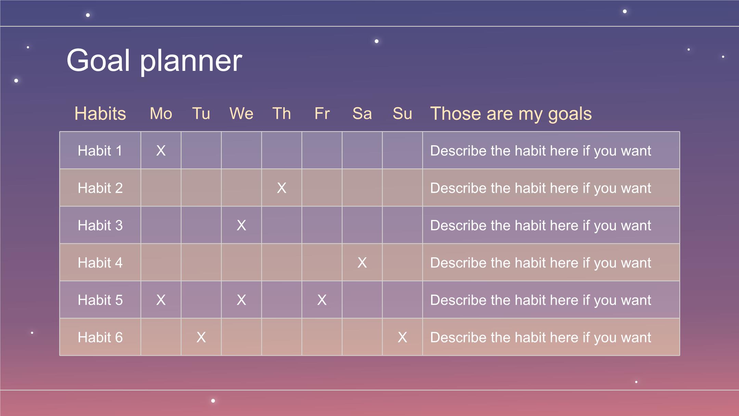The height and width of the screenshot is (416, 739).
Task: Toggle the X in Habit 5 Wednesday cell
Action: (x=242, y=300)
